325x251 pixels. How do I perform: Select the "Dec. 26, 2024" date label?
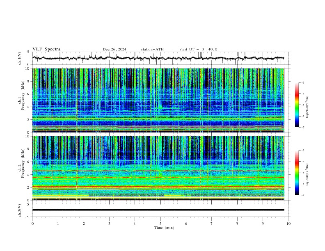tap(114, 49)
